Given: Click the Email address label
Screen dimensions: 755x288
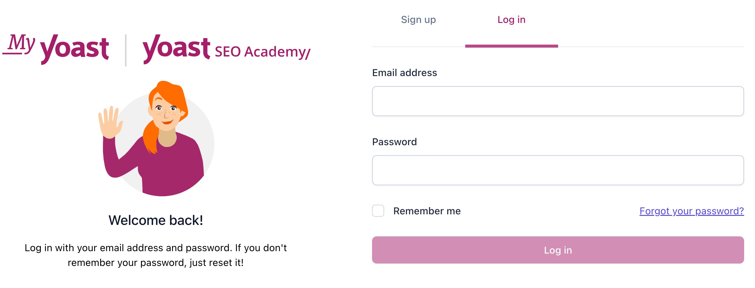Looking at the screenshot, I should [404, 73].
